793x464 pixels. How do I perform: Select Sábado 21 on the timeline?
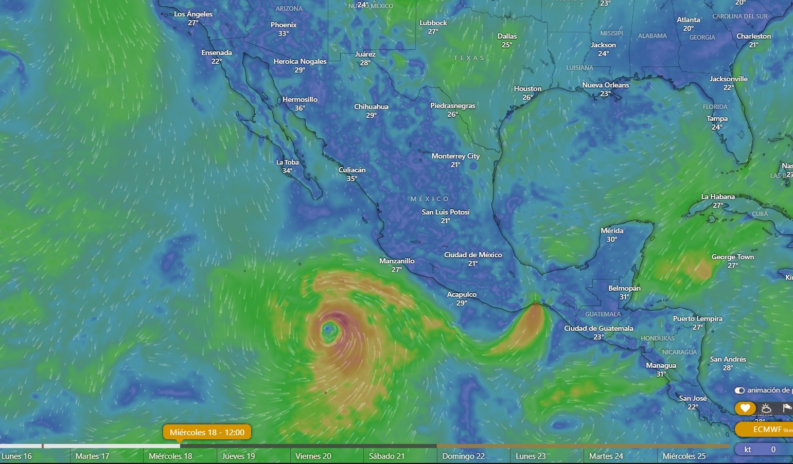click(x=386, y=456)
